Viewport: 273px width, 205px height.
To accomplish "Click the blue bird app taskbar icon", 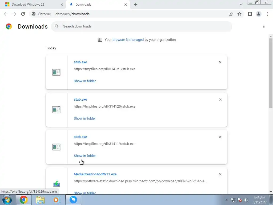I will click(73, 200).
